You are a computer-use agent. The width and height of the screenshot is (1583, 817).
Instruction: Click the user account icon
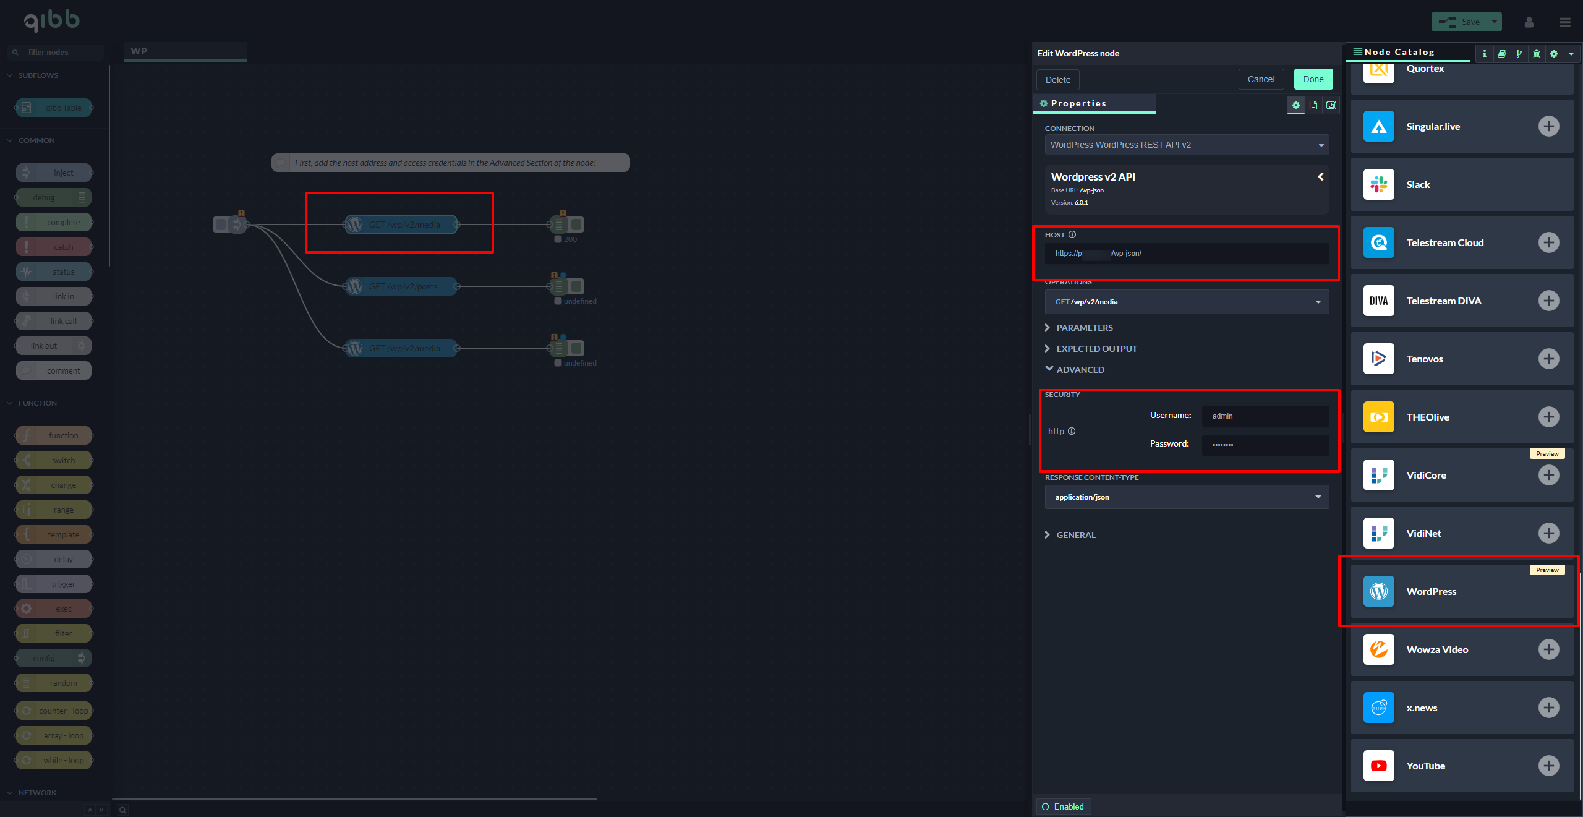click(1529, 22)
